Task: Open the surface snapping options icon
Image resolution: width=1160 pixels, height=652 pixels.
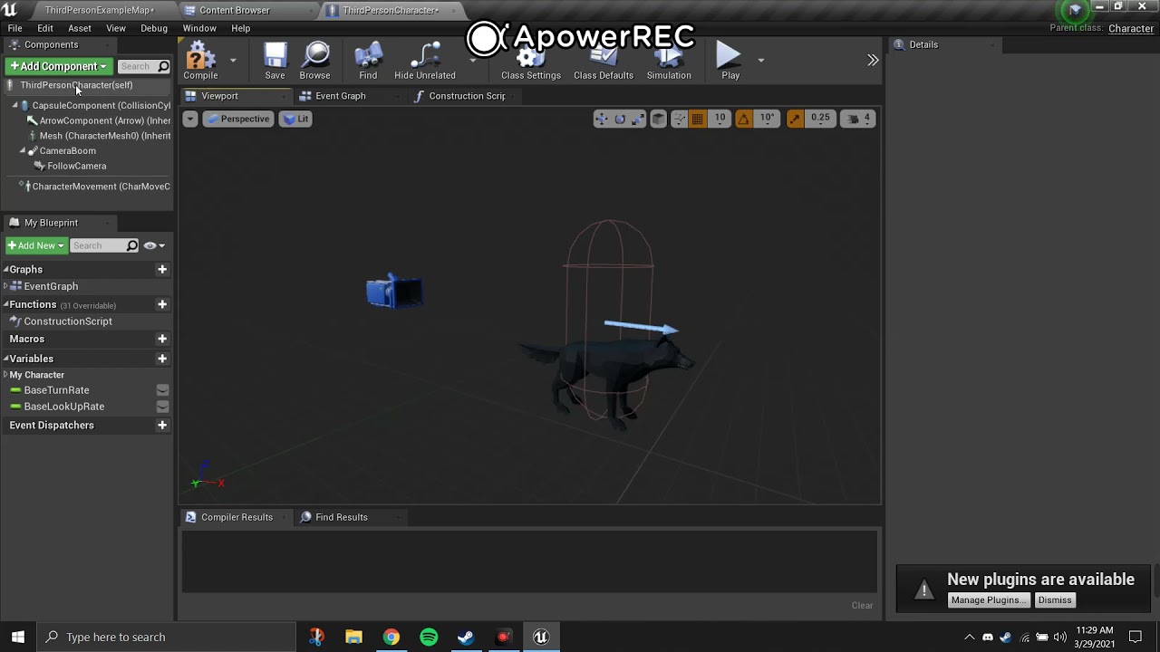Action: [679, 119]
